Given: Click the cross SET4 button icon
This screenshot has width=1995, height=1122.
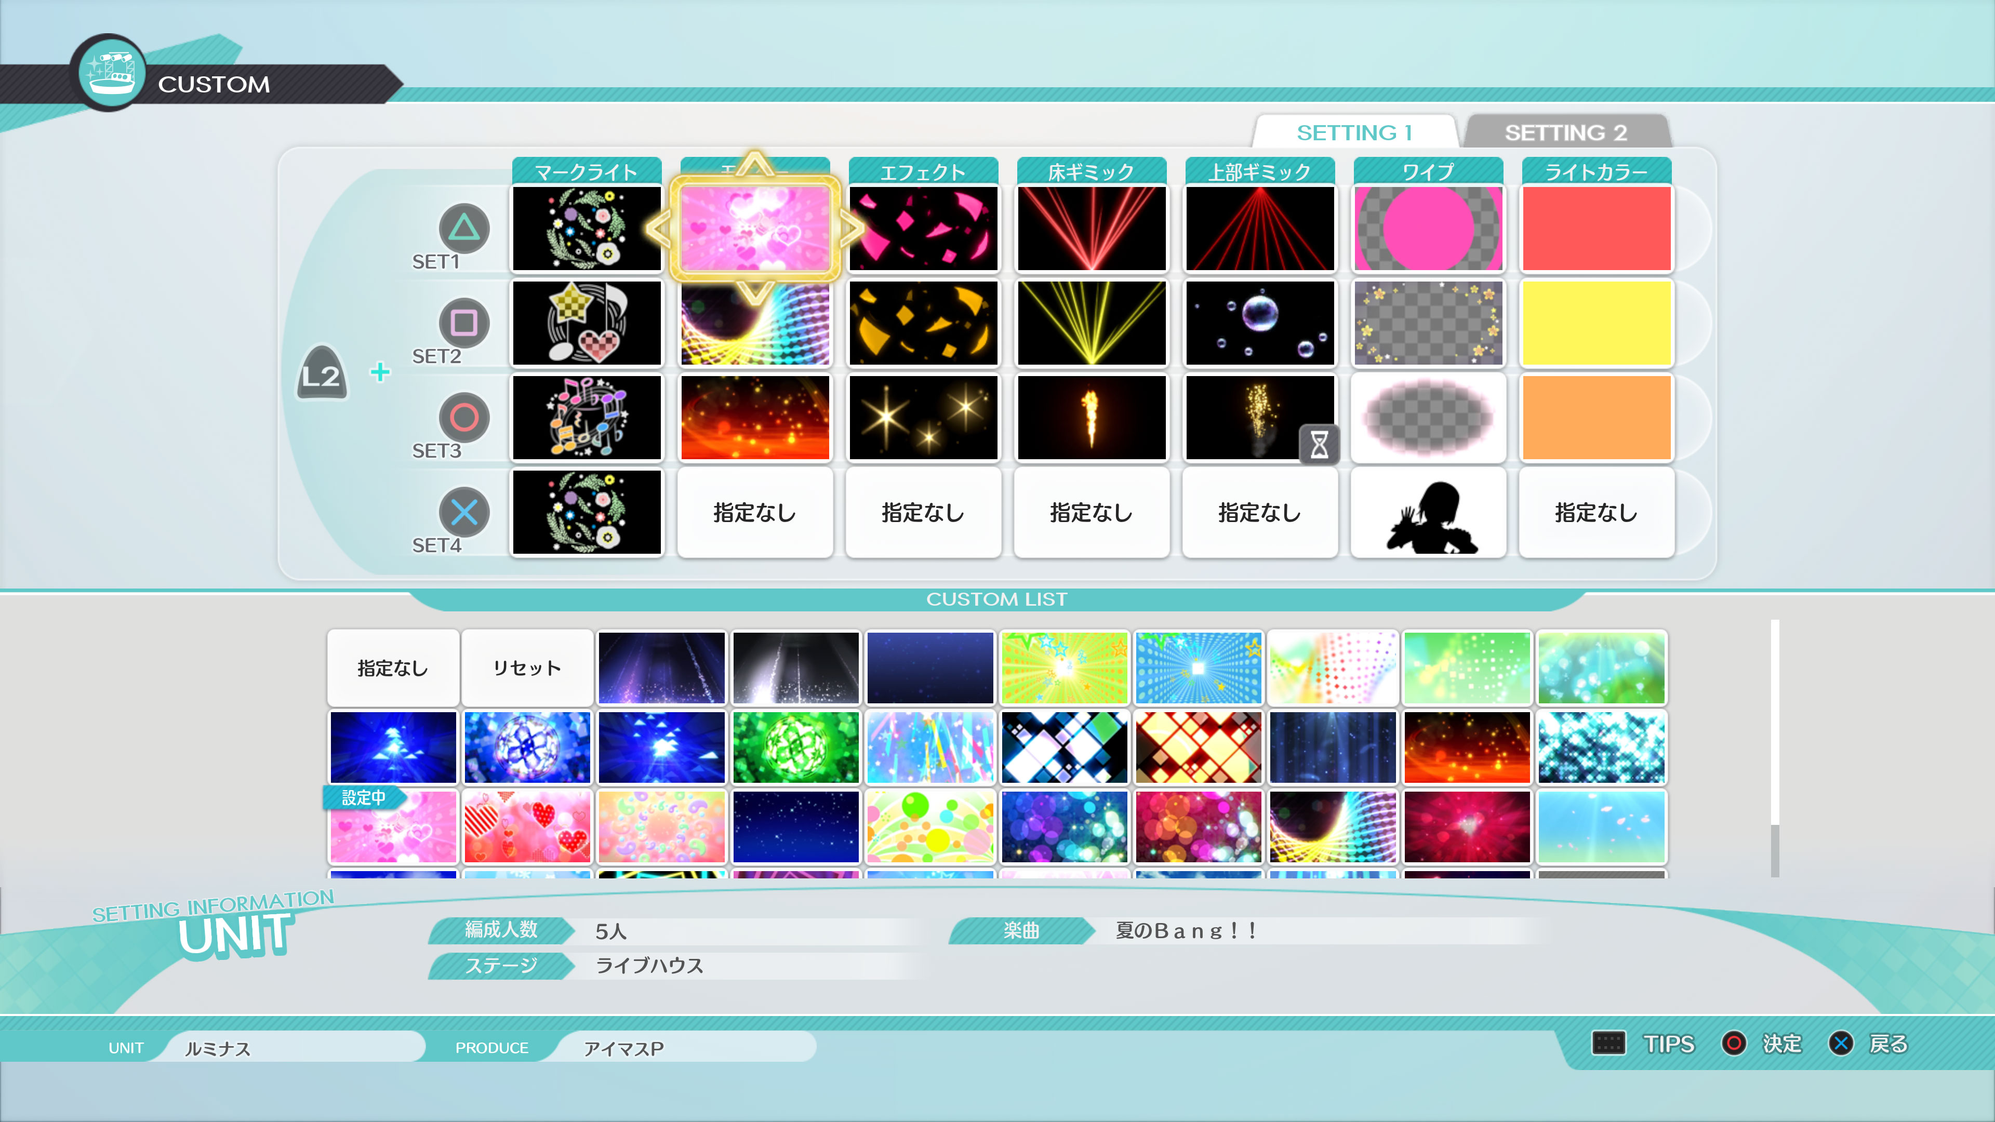Looking at the screenshot, I should coord(464,512).
